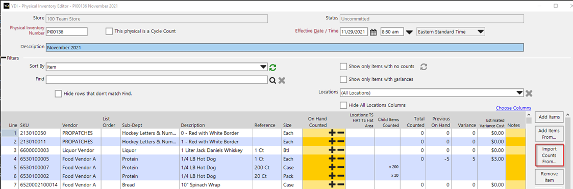The height and width of the screenshot is (189, 573).
Task: Open the Choose Columns link
Action: [x=513, y=108]
